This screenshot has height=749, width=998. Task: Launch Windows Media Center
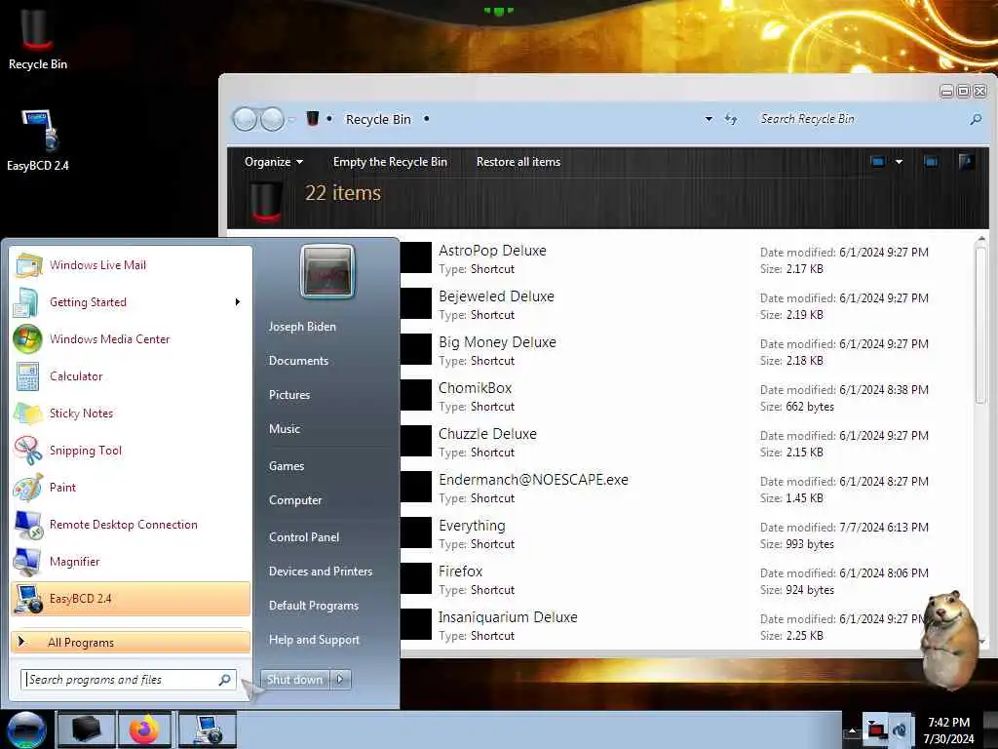[x=131, y=338]
